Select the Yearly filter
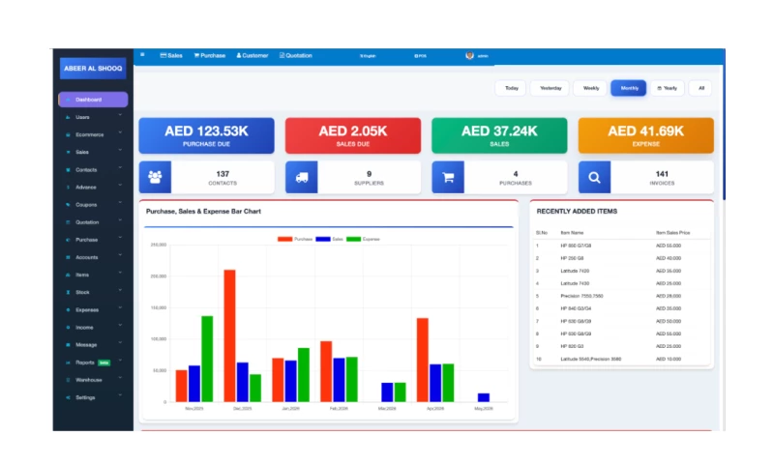The image size is (774, 464). click(x=668, y=88)
